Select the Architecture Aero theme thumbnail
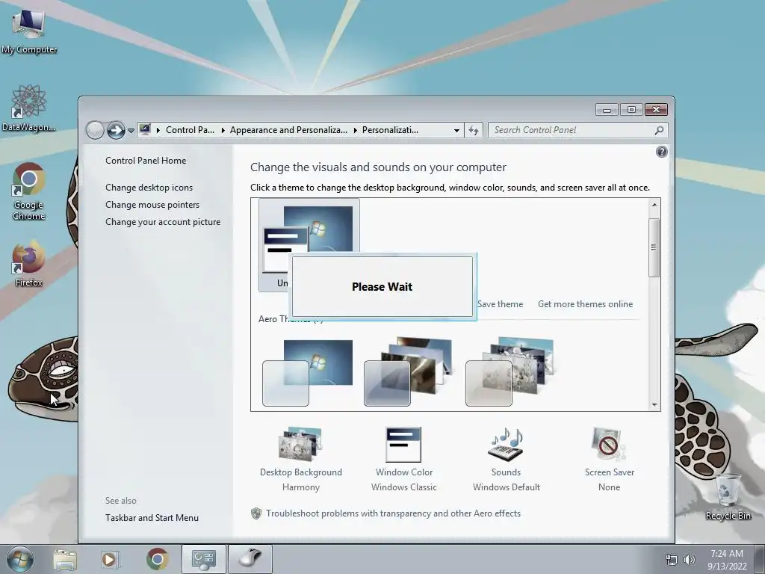The image size is (765, 574). [x=409, y=371]
